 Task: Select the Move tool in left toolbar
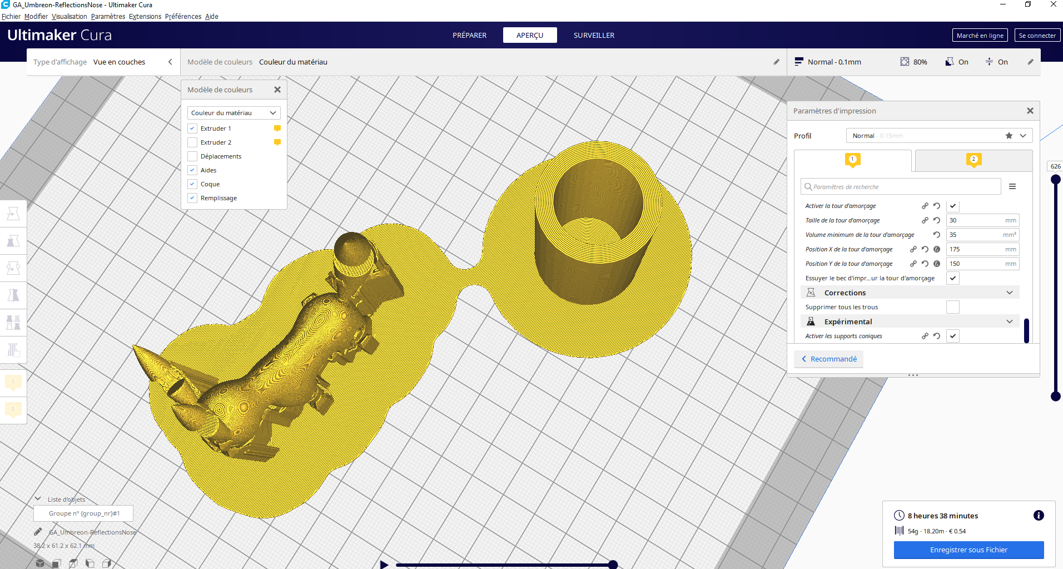tap(13, 214)
